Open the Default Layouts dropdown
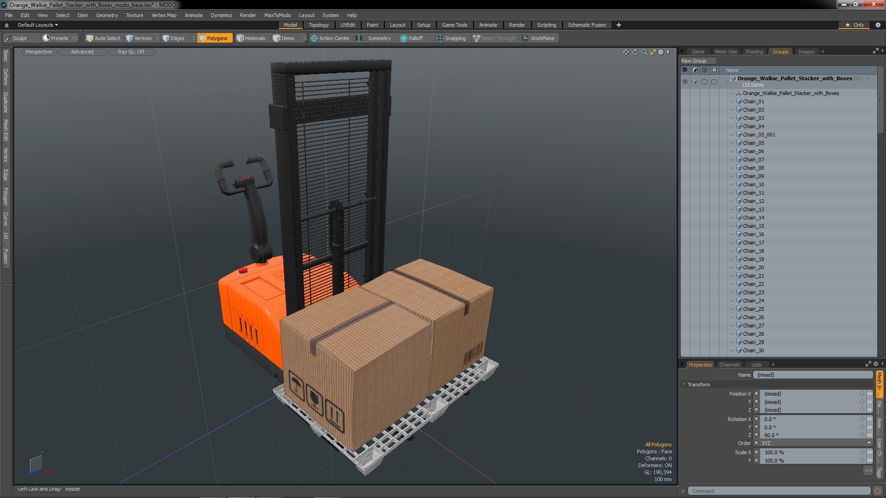 click(36, 24)
